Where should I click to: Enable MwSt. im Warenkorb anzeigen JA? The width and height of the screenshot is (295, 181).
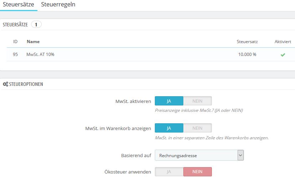tap(169, 128)
